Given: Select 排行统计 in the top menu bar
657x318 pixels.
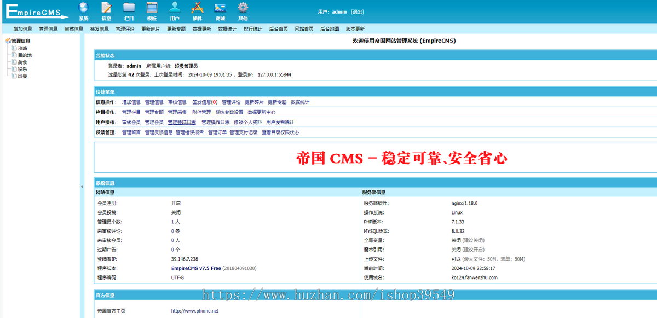Looking at the screenshot, I should click(x=253, y=29).
